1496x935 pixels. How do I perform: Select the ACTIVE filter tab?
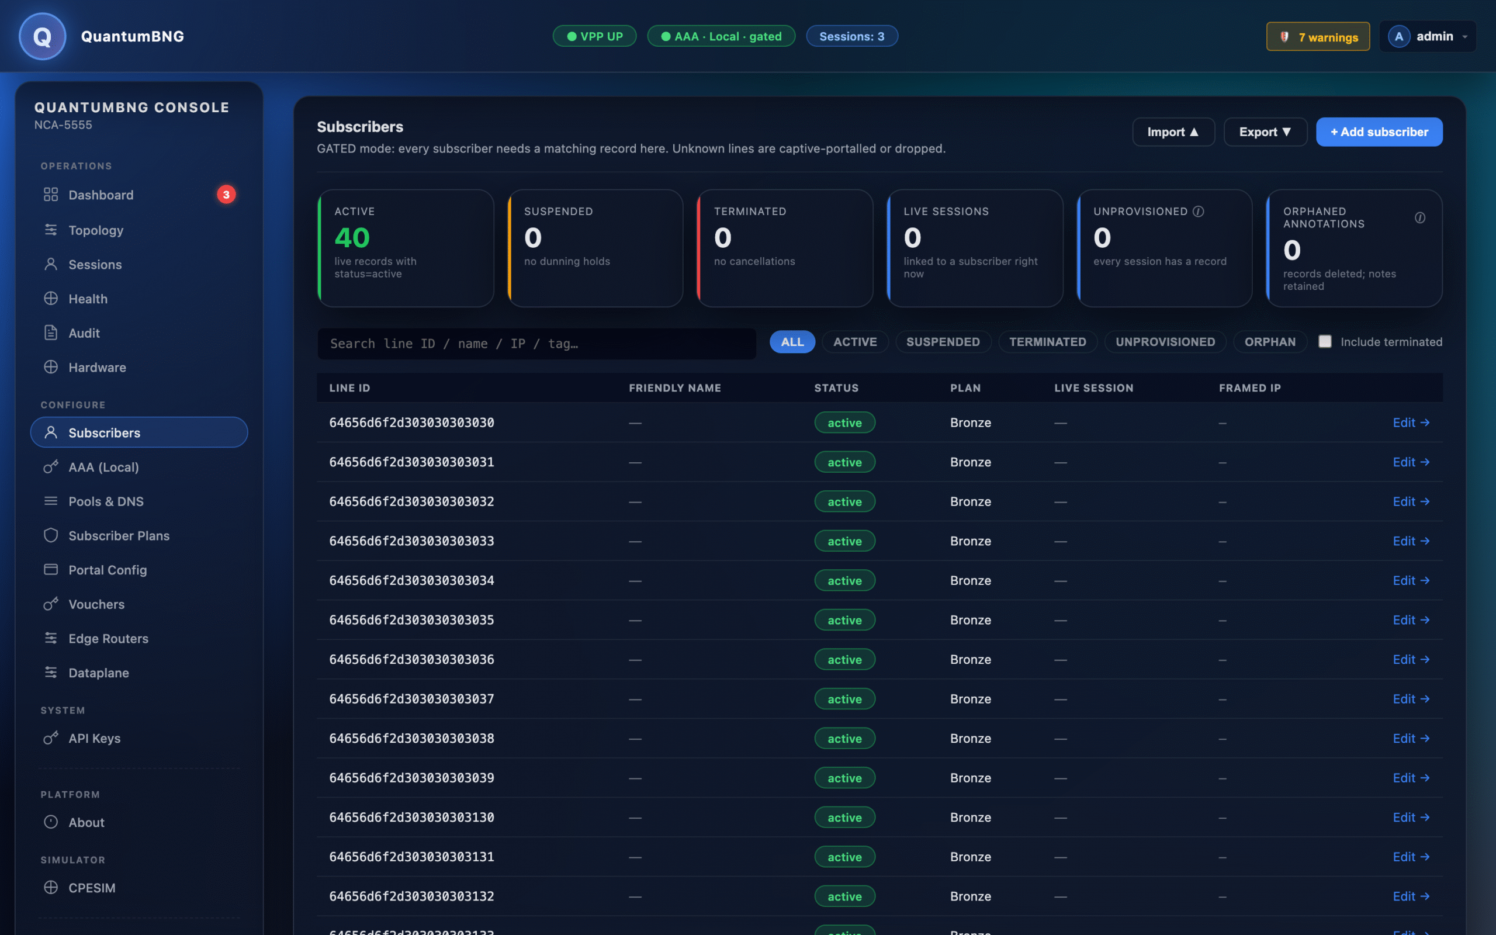click(855, 342)
